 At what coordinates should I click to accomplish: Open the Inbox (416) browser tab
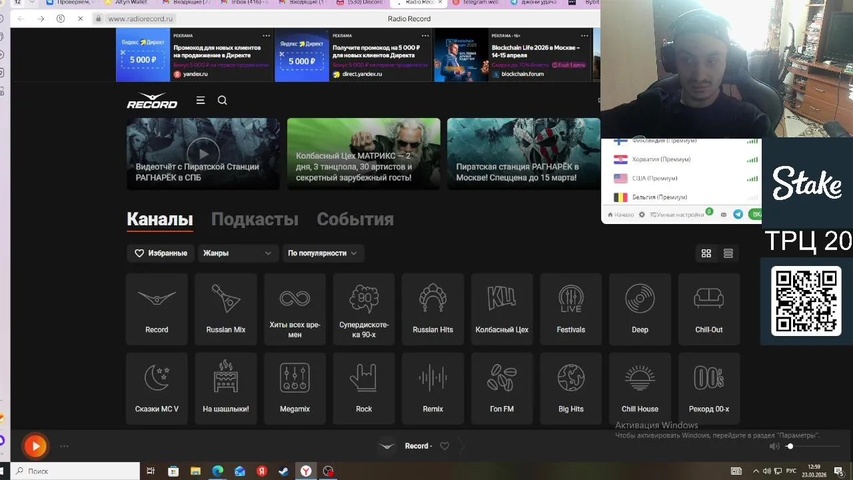tap(244, 3)
